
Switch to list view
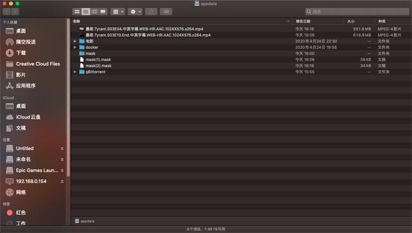tap(86, 12)
